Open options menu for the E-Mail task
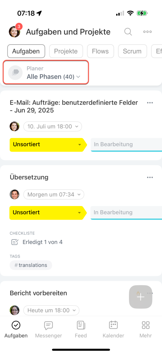 click(x=150, y=103)
